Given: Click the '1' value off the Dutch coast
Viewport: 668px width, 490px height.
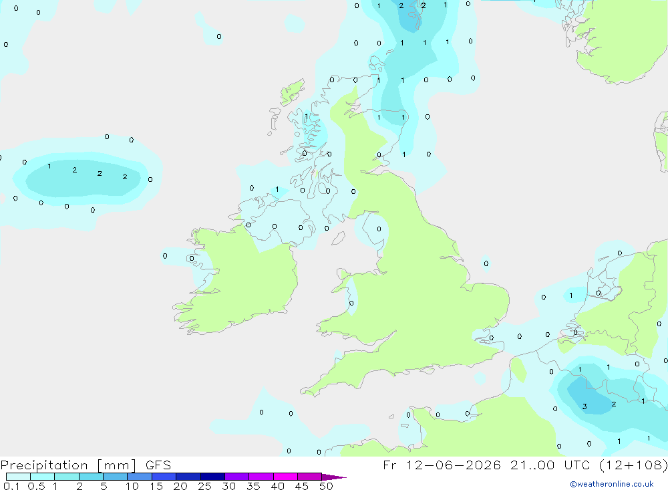Looking at the screenshot, I should [x=571, y=295].
